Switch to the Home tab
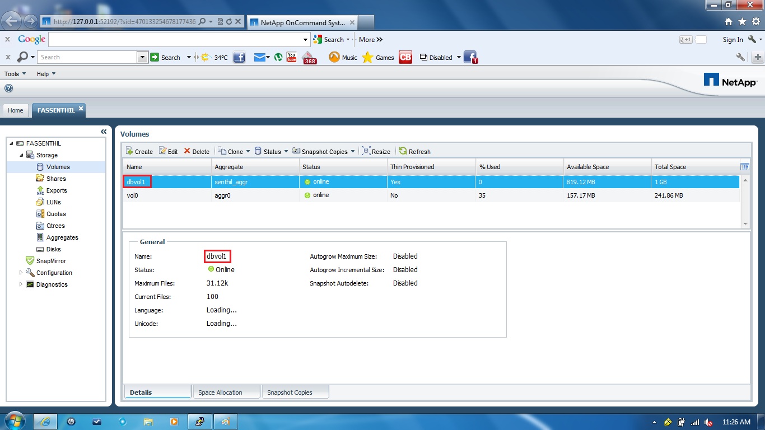This screenshot has height=430, width=765. tap(15, 110)
